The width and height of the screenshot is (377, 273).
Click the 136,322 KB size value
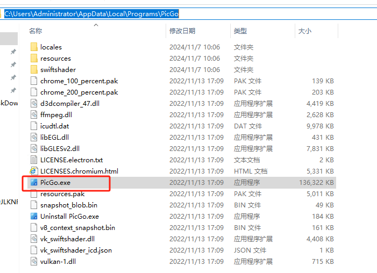316,183
